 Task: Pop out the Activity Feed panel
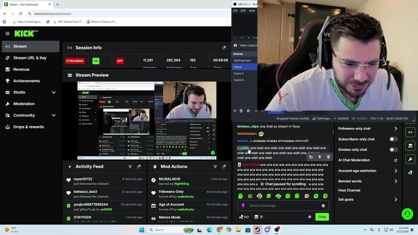click(x=139, y=166)
